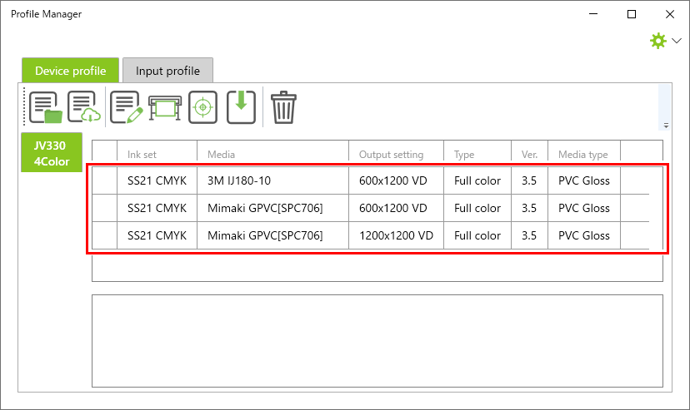Sort by the Output setting column header
The width and height of the screenshot is (690, 410).
tap(391, 154)
